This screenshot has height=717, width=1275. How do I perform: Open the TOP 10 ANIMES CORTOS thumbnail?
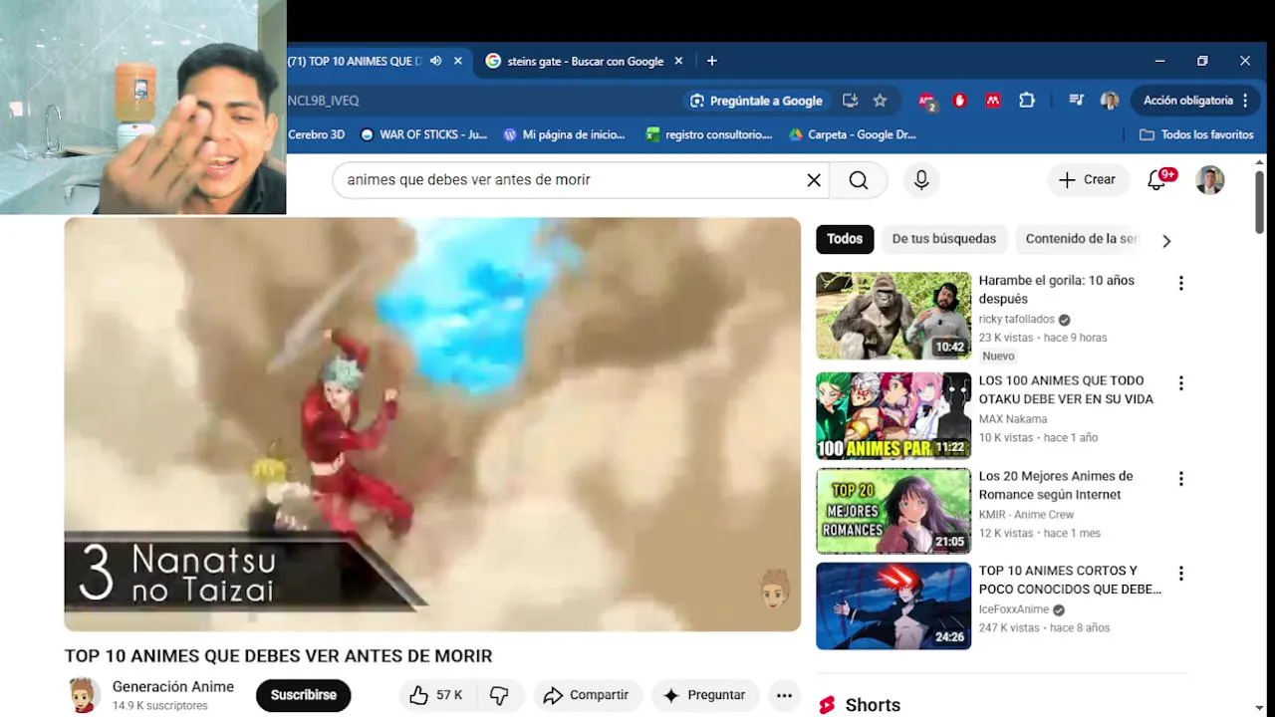[x=893, y=605]
